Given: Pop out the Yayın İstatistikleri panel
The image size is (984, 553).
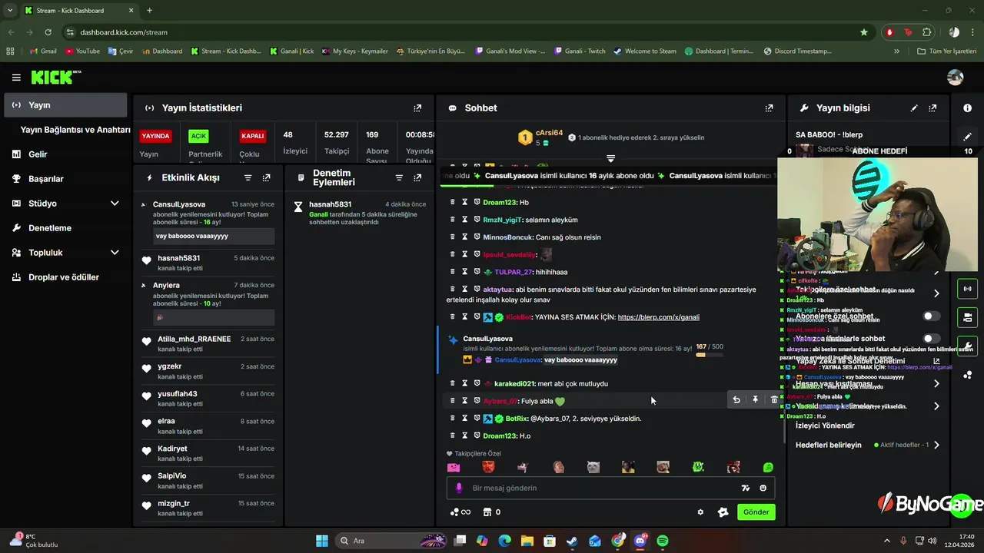Looking at the screenshot, I should tap(417, 108).
